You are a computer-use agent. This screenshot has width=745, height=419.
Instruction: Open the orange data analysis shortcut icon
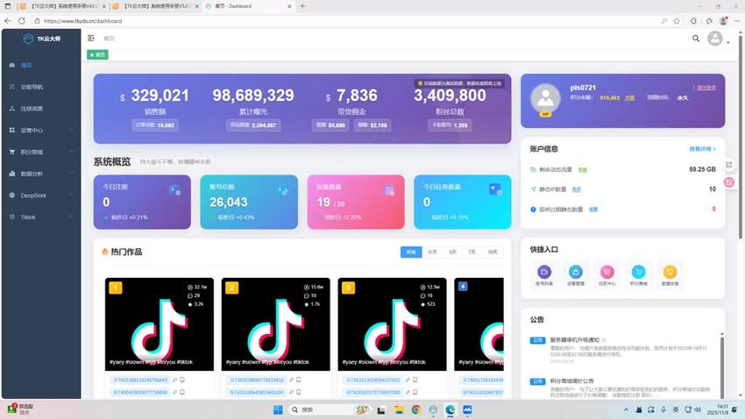[x=670, y=272]
